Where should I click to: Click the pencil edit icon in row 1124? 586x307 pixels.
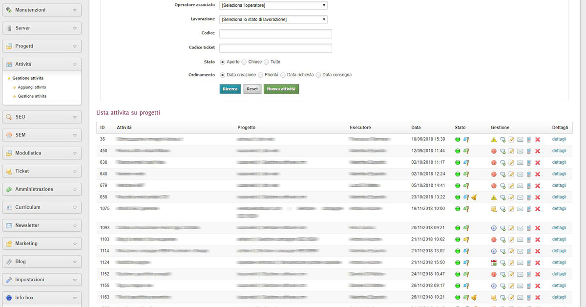(x=511, y=263)
